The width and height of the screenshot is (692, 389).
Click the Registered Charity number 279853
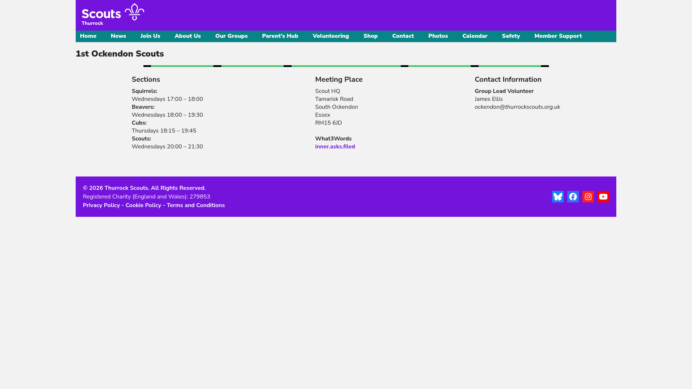(200, 197)
